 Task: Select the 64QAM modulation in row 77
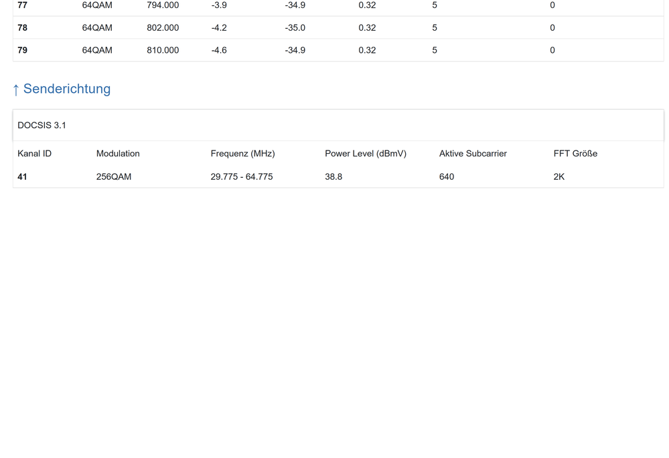pyautogui.click(x=97, y=5)
